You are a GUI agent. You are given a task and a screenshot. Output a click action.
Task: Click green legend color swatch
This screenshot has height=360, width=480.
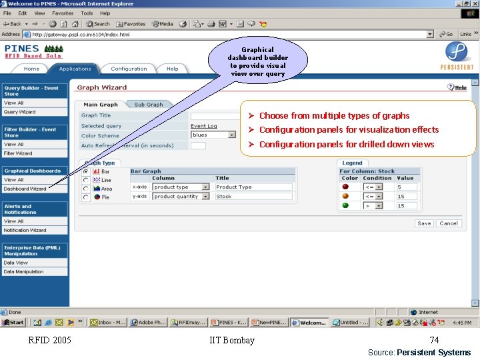tap(345, 205)
